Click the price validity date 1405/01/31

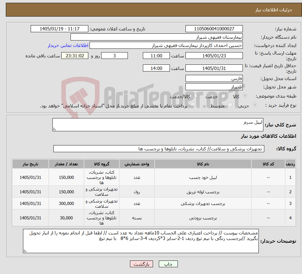(214, 68)
